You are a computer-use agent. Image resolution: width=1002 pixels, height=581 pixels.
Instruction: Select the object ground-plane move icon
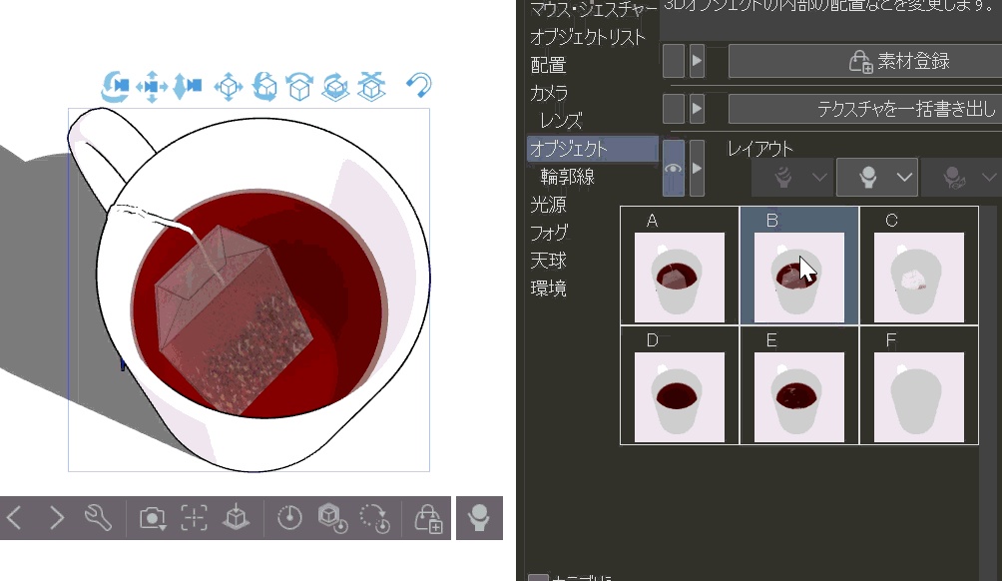(335, 86)
